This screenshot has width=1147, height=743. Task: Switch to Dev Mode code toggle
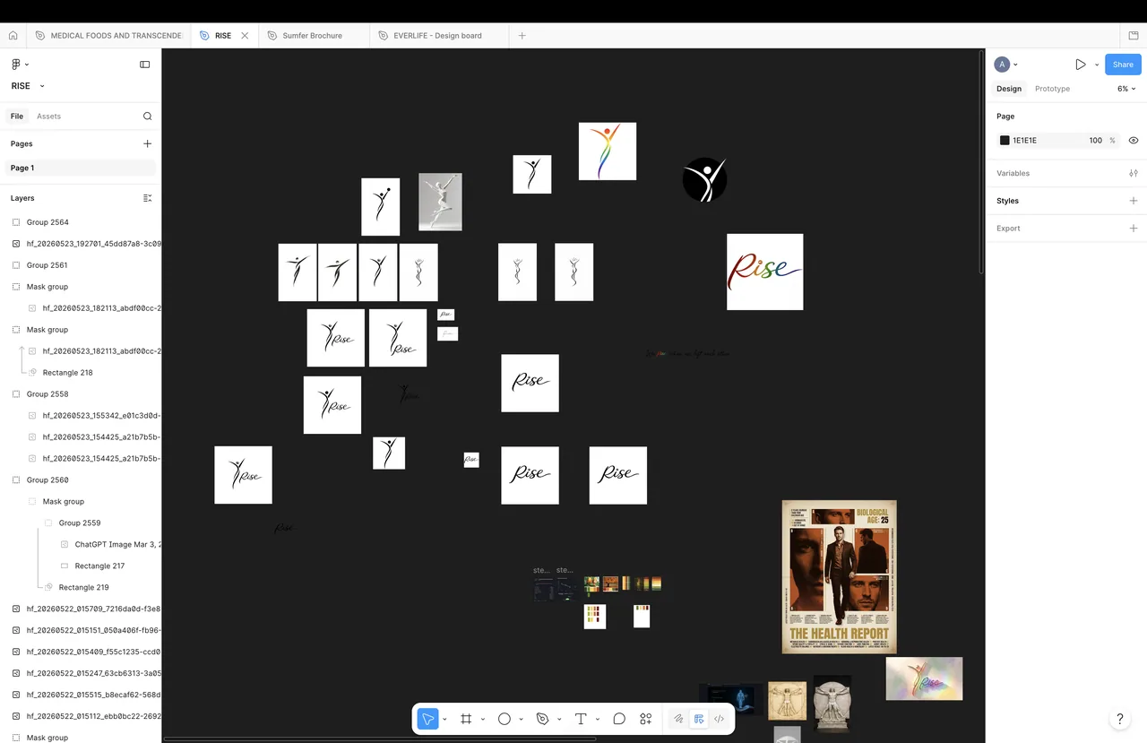click(x=719, y=719)
